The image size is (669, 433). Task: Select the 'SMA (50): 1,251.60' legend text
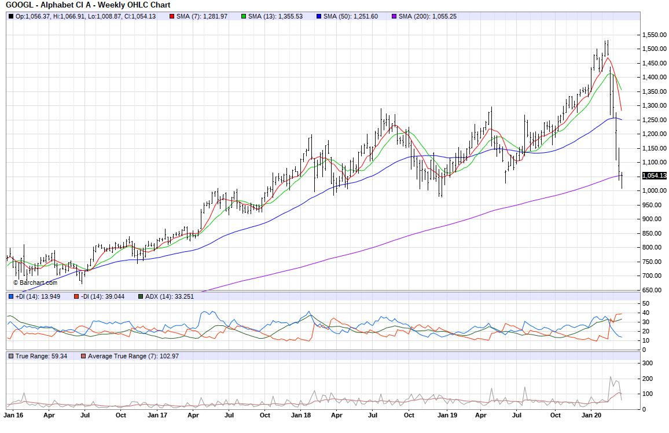point(351,16)
